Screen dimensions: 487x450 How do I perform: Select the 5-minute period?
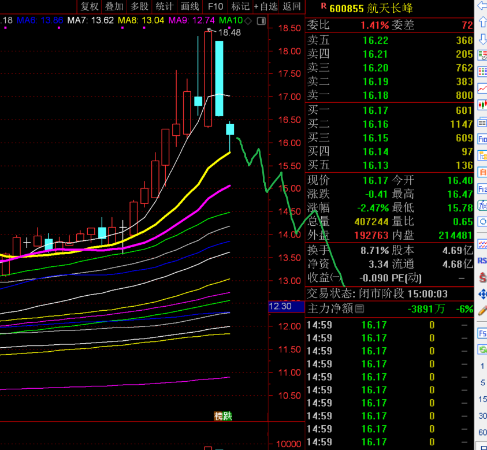(x=482, y=382)
